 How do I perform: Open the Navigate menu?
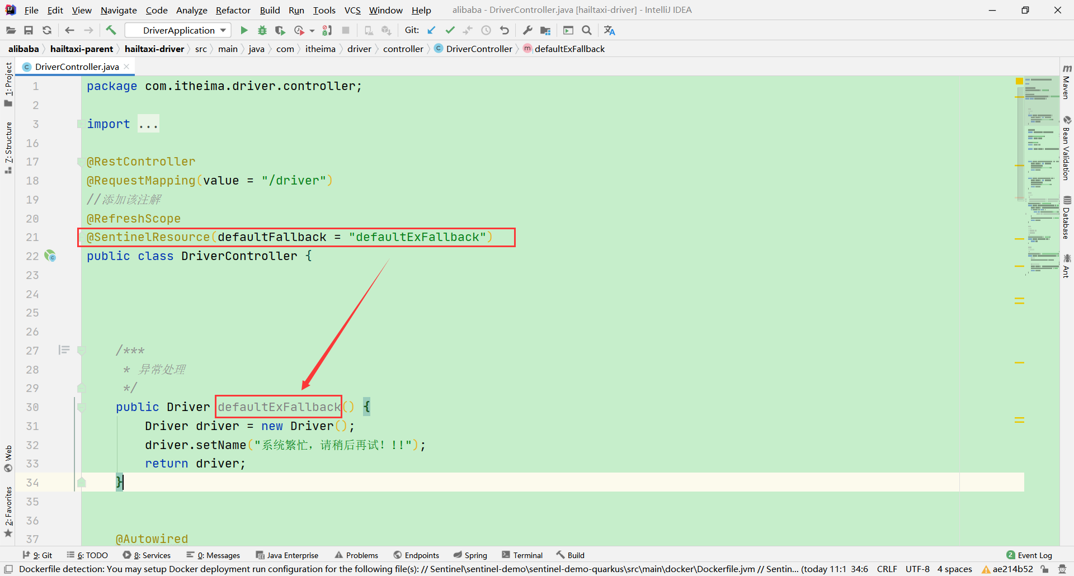pos(119,10)
